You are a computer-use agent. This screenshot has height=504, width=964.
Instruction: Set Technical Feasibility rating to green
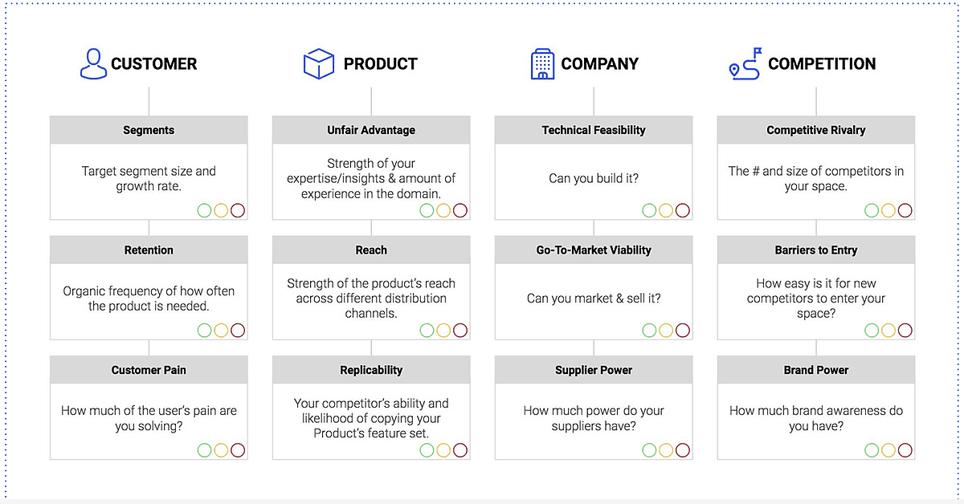coord(650,210)
